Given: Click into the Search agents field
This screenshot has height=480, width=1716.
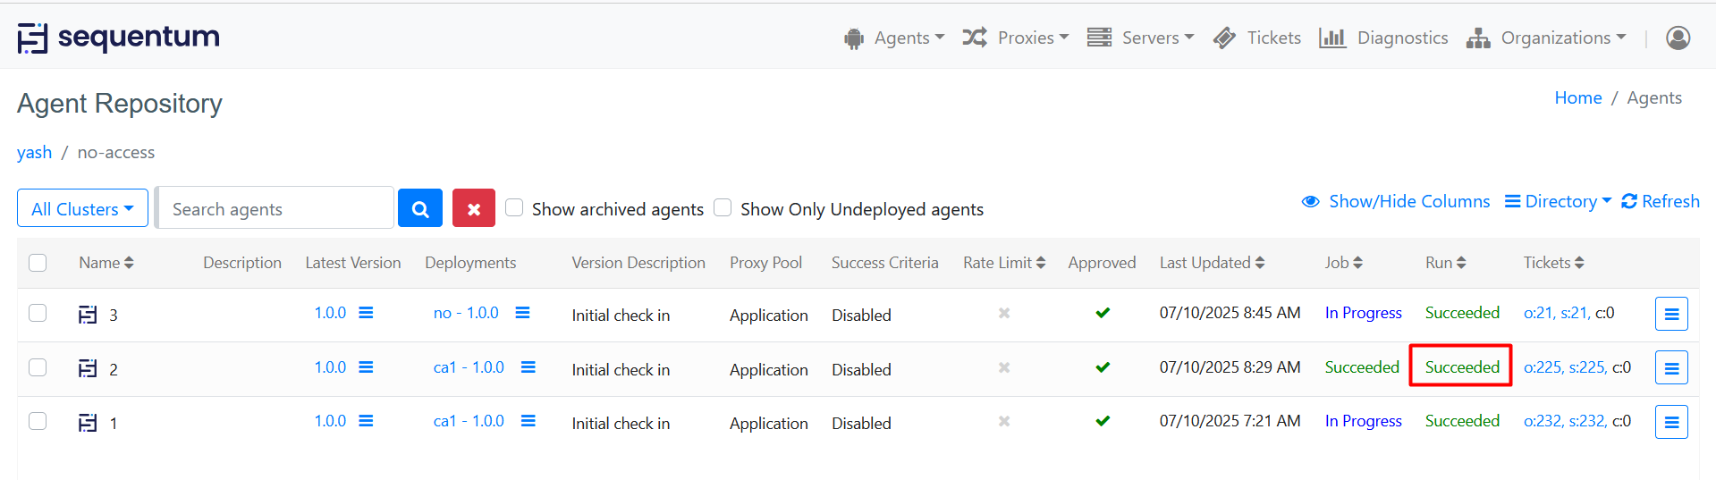Looking at the screenshot, I should point(275,209).
